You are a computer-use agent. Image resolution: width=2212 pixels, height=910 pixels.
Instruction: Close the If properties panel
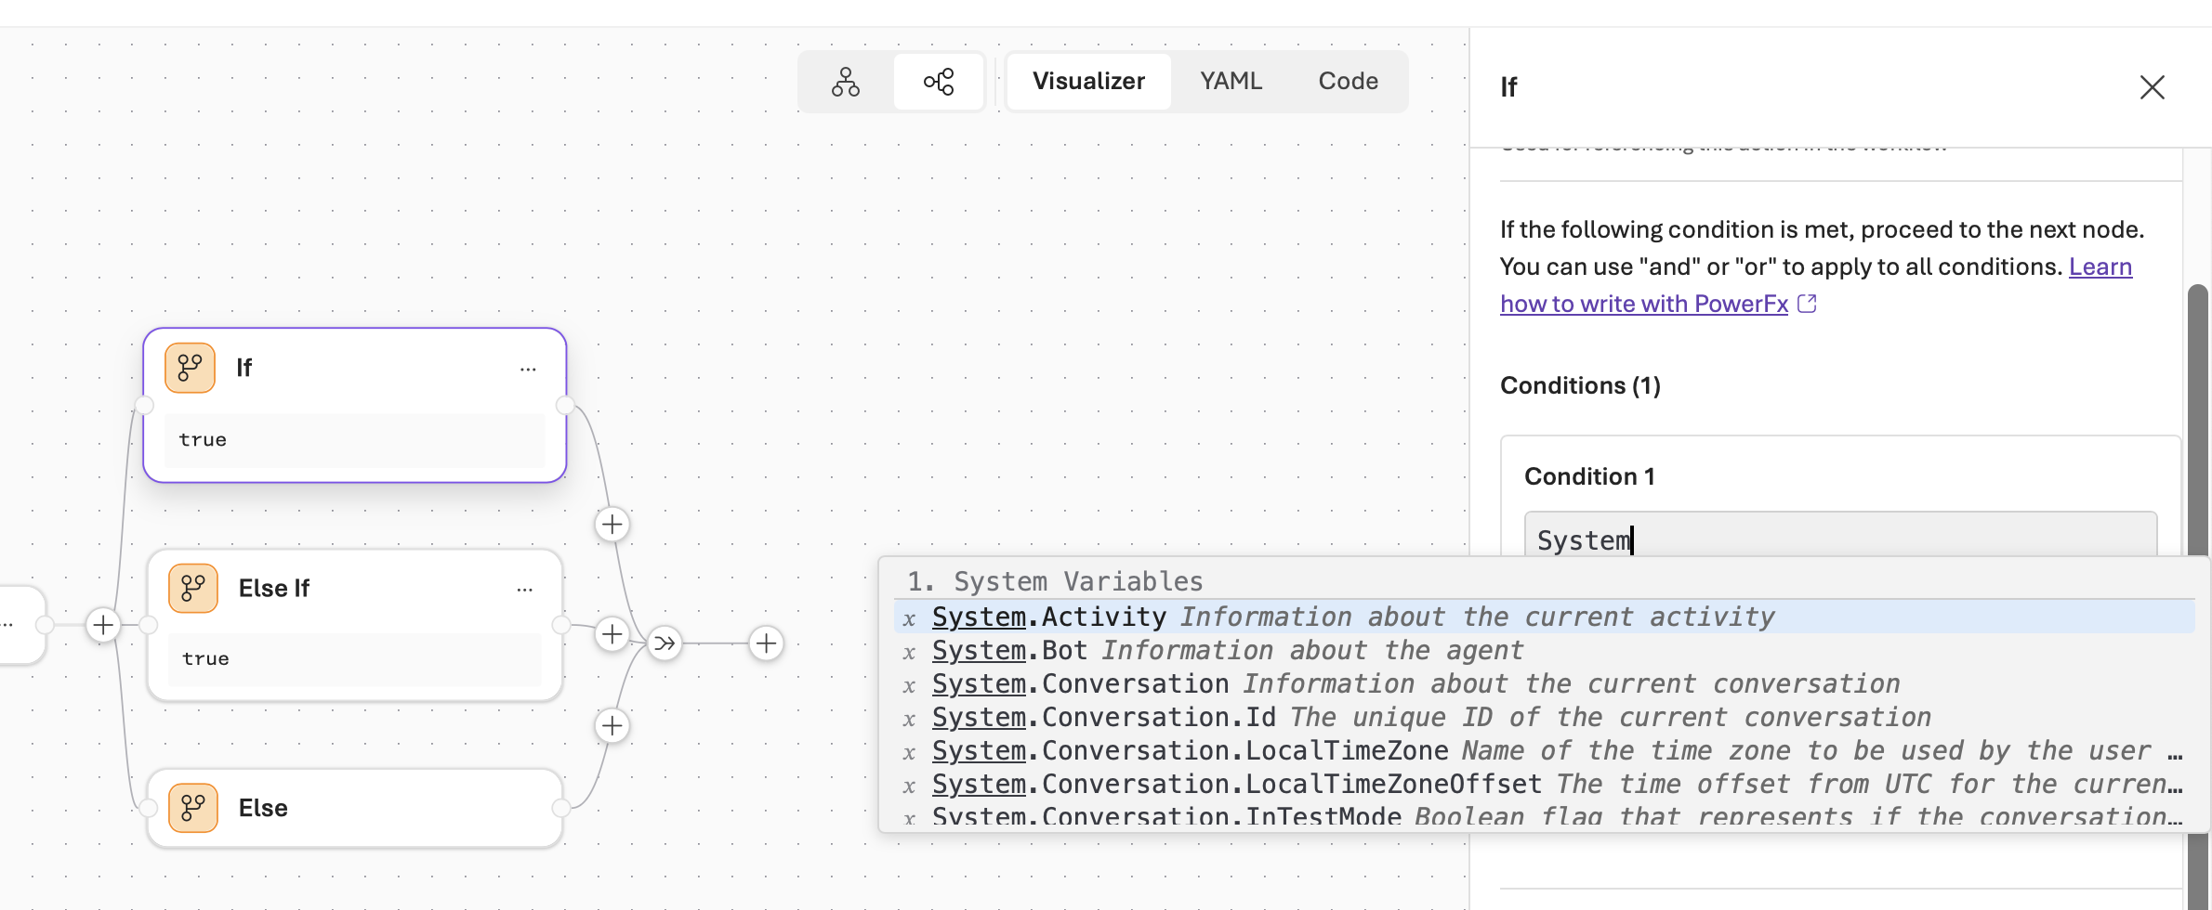click(x=2152, y=87)
